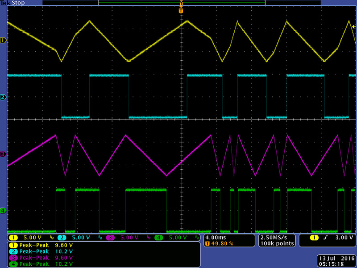
Task: Click the record view bar at top
Action: click(x=181, y=3)
